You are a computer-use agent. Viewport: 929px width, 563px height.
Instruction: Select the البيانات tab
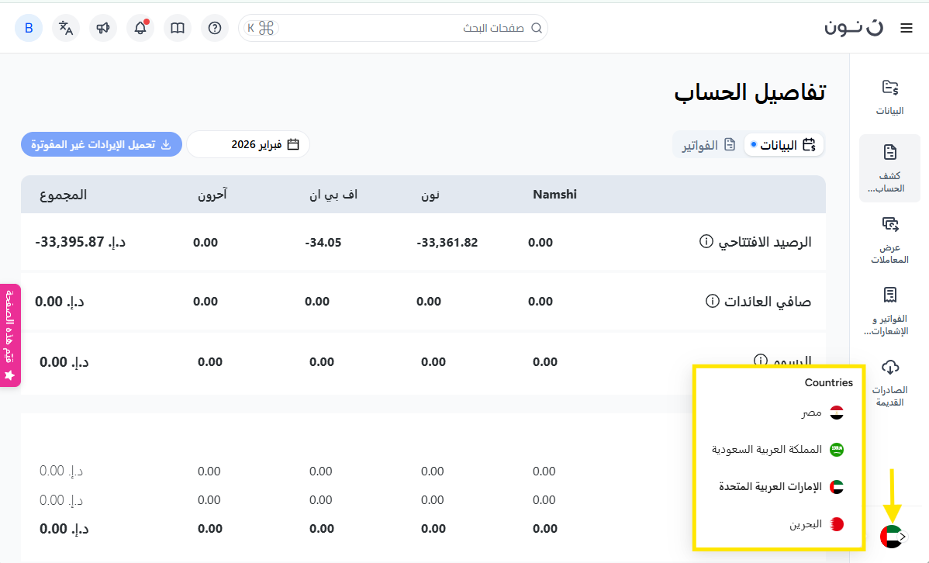coord(784,145)
